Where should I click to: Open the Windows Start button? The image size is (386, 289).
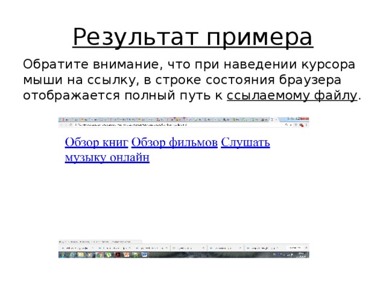63,255
